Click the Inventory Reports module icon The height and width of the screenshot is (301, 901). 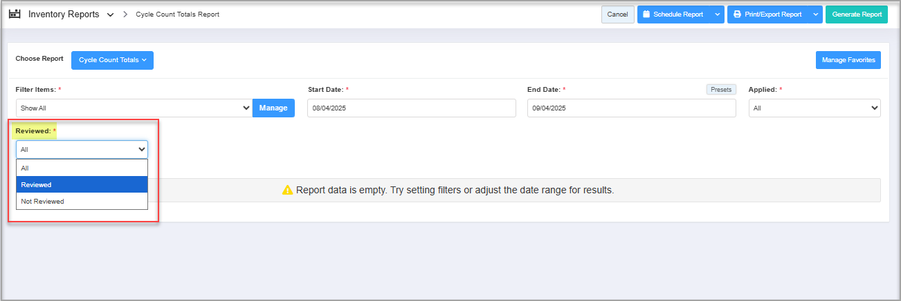point(15,14)
